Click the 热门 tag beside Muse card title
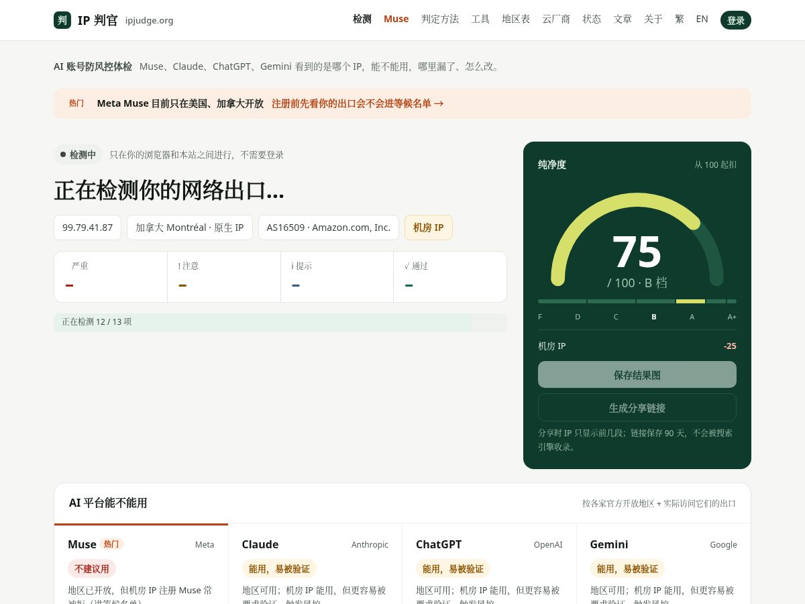Image resolution: width=805 pixels, height=604 pixels. point(111,544)
